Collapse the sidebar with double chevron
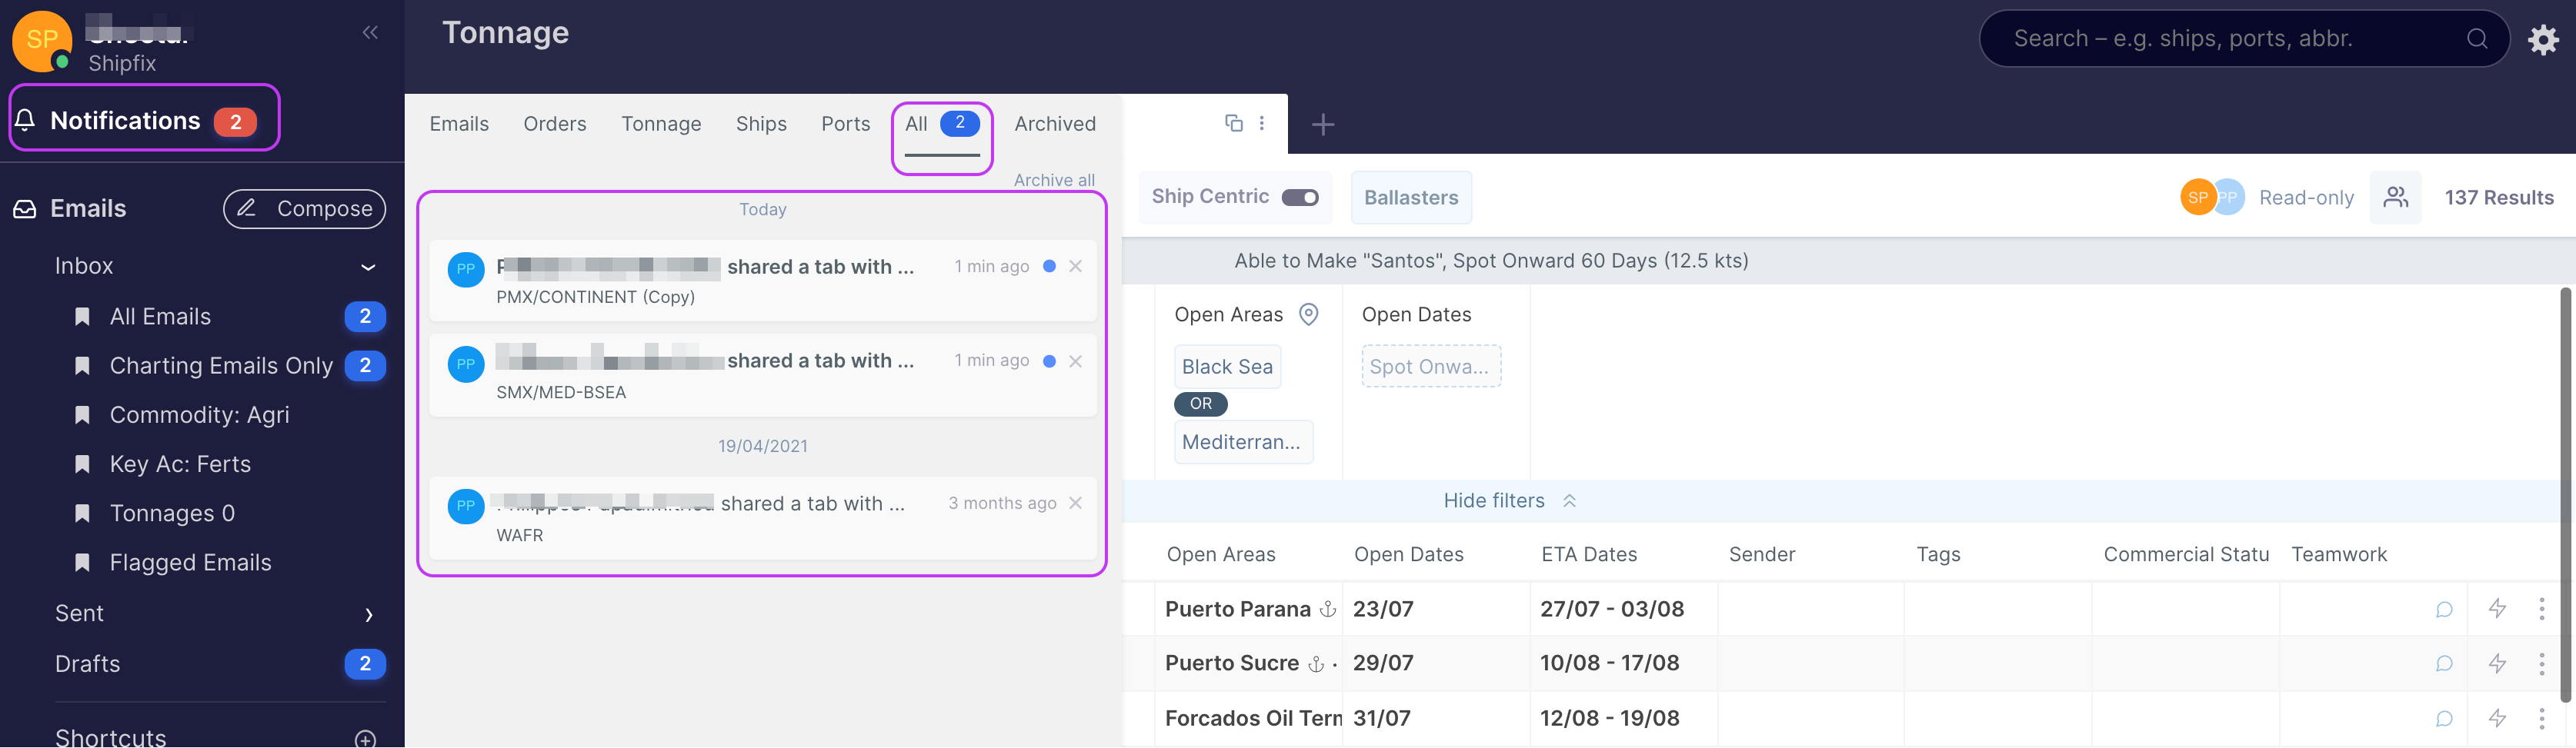 370,32
